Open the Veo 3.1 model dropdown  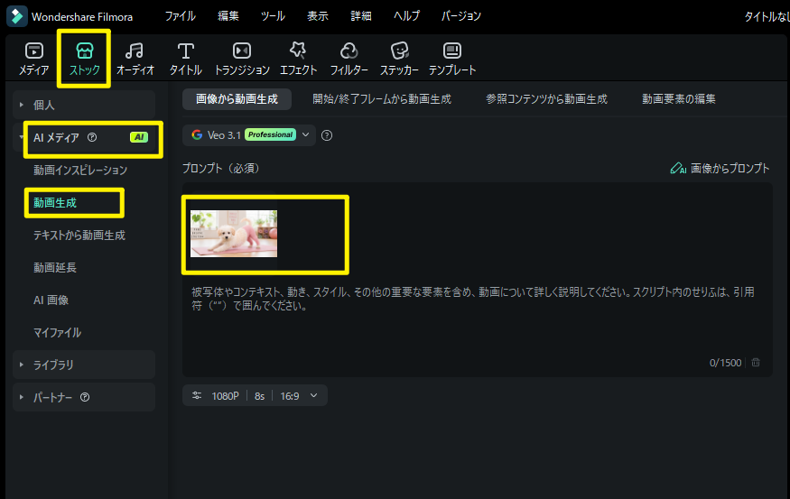249,135
